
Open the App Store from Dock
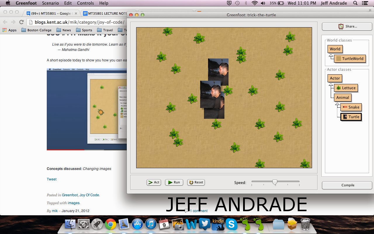click(x=137, y=224)
